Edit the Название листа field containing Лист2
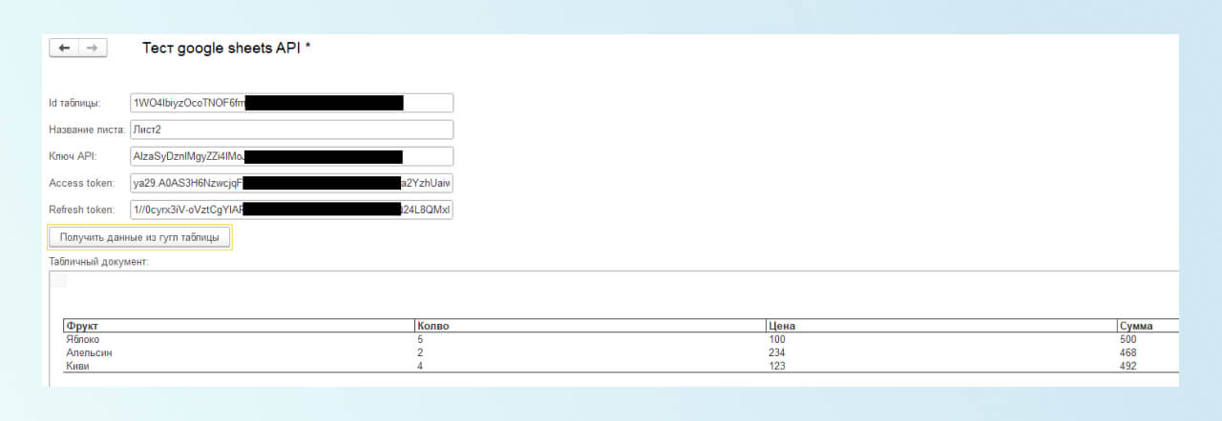Screen dimensions: 1222x421 click(291, 130)
